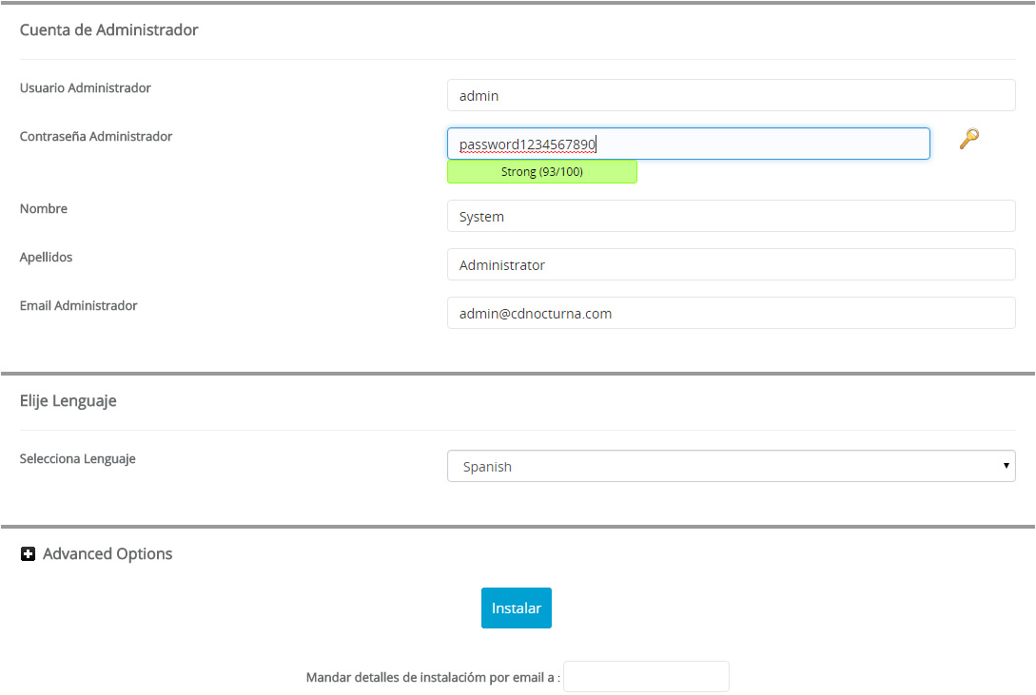Click the Nombre label text
The image size is (1036, 695).
coord(44,208)
